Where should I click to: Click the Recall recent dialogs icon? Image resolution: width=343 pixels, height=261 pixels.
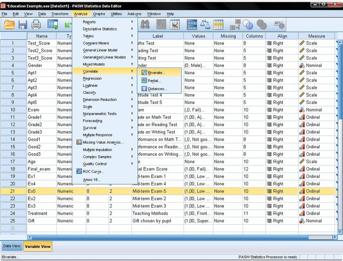pos(53,24)
